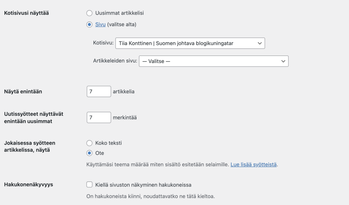Select the Sivu (valitse alta) radio option
Image resolution: width=349 pixels, height=205 pixels.
pyautogui.click(x=89, y=24)
